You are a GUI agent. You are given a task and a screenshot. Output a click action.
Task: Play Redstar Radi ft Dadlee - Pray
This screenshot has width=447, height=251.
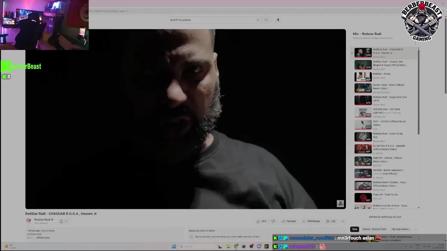point(384,186)
